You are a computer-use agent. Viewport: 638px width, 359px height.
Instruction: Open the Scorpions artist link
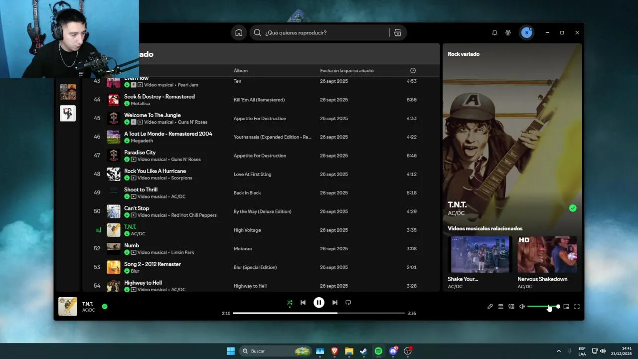point(181,178)
